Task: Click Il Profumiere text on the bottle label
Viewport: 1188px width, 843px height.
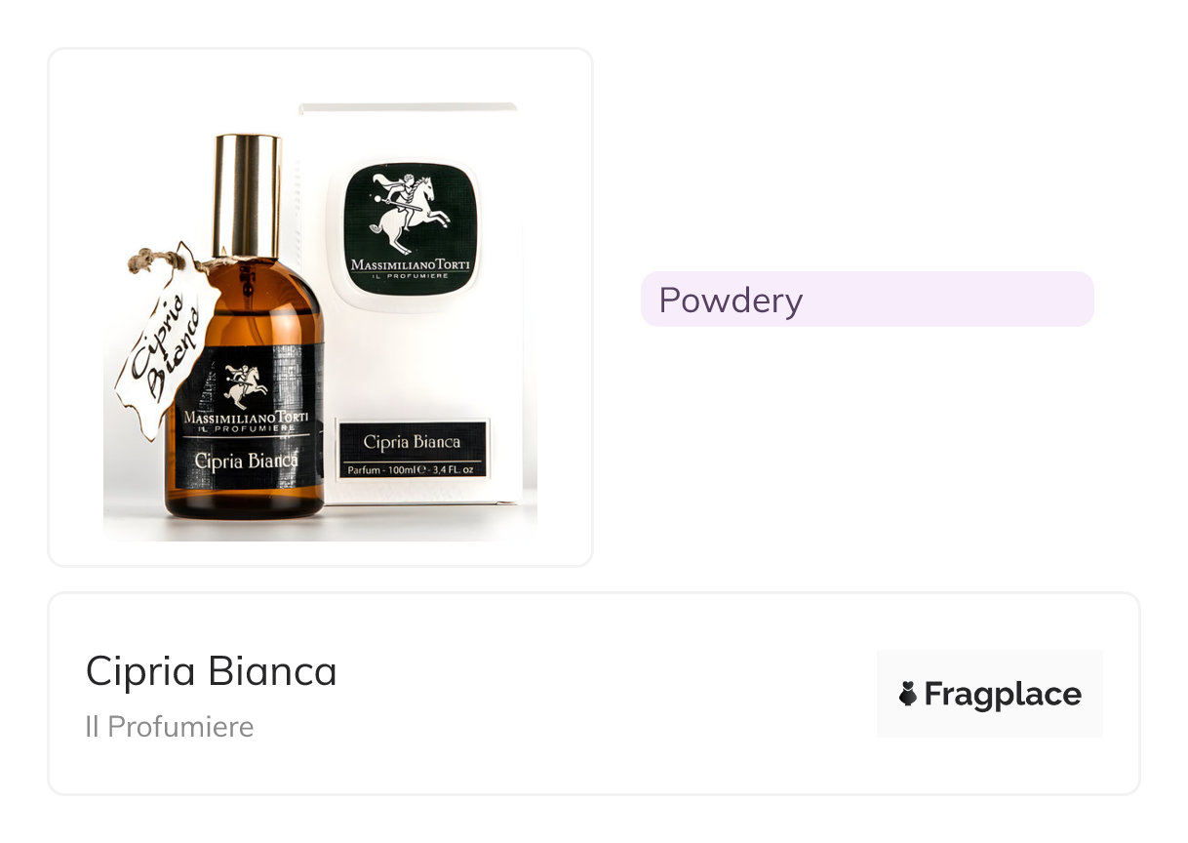Action: [246, 430]
